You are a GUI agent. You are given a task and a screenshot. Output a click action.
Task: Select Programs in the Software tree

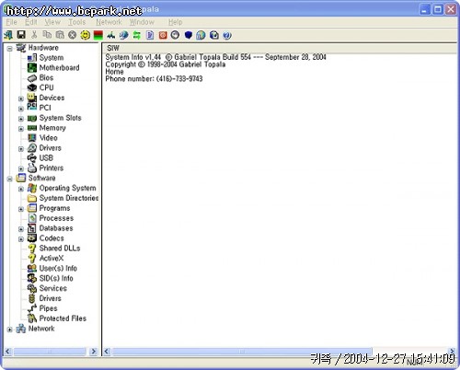point(54,208)
